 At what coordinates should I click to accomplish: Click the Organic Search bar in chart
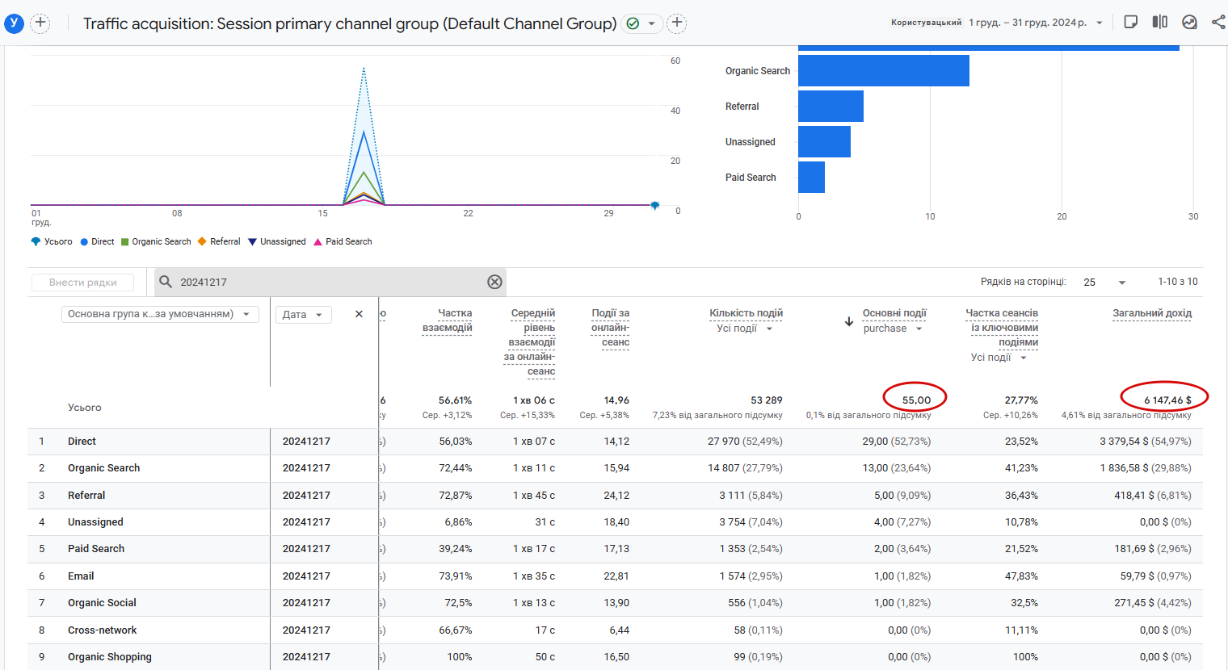(x=883, y=71)
